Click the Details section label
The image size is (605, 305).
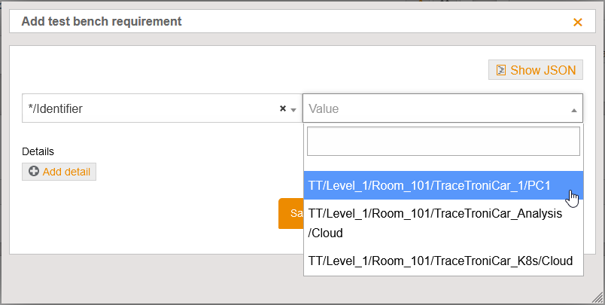(38, 151)
